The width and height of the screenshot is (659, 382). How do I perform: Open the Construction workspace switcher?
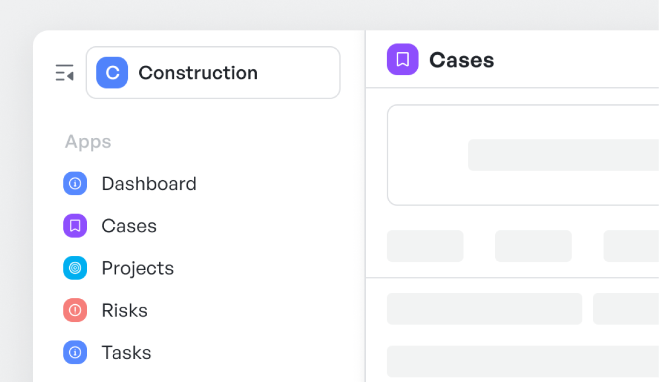click(213, 72)
